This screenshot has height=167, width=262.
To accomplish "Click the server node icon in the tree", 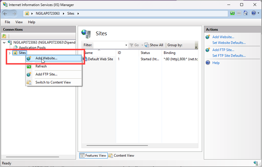I will tap(10, 42).
